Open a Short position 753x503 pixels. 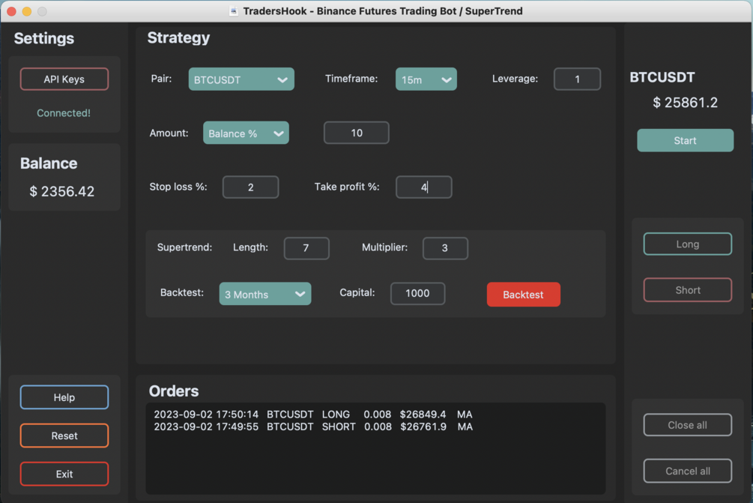point(688,290)
